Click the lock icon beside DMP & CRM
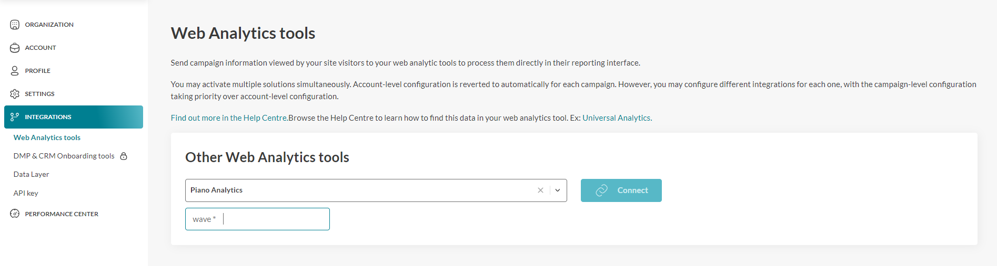This screenshot has width=997, height=266. (x=124, y=156)
